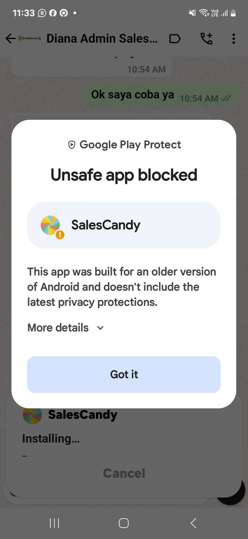This screenshot has height=539, width=248.
Task: Tap the back arrow in chat header
Action: pos(10,39)
